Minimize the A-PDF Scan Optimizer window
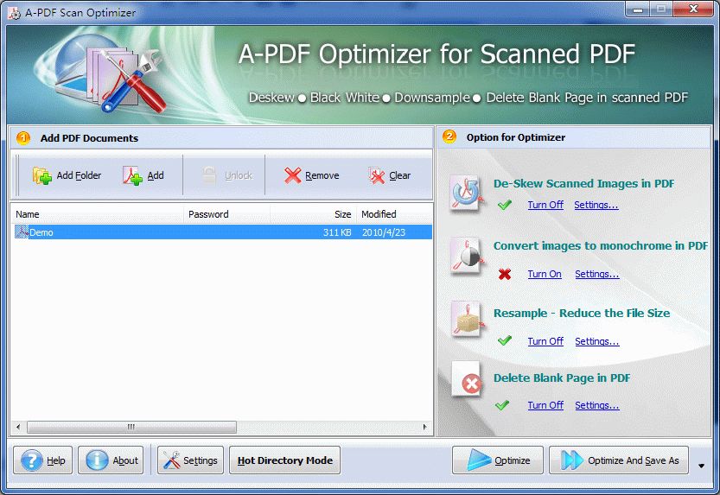720x495 pixels. coord(638,10)
